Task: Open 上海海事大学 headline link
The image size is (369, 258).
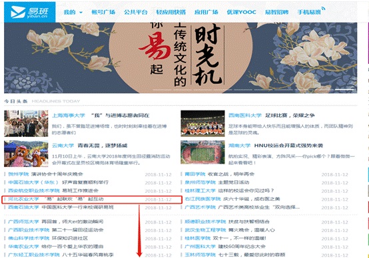Action: (101, 116)
